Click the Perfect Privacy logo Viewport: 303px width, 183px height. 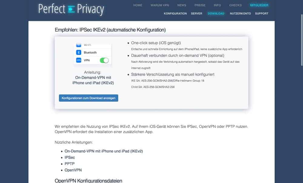(71, 9)
